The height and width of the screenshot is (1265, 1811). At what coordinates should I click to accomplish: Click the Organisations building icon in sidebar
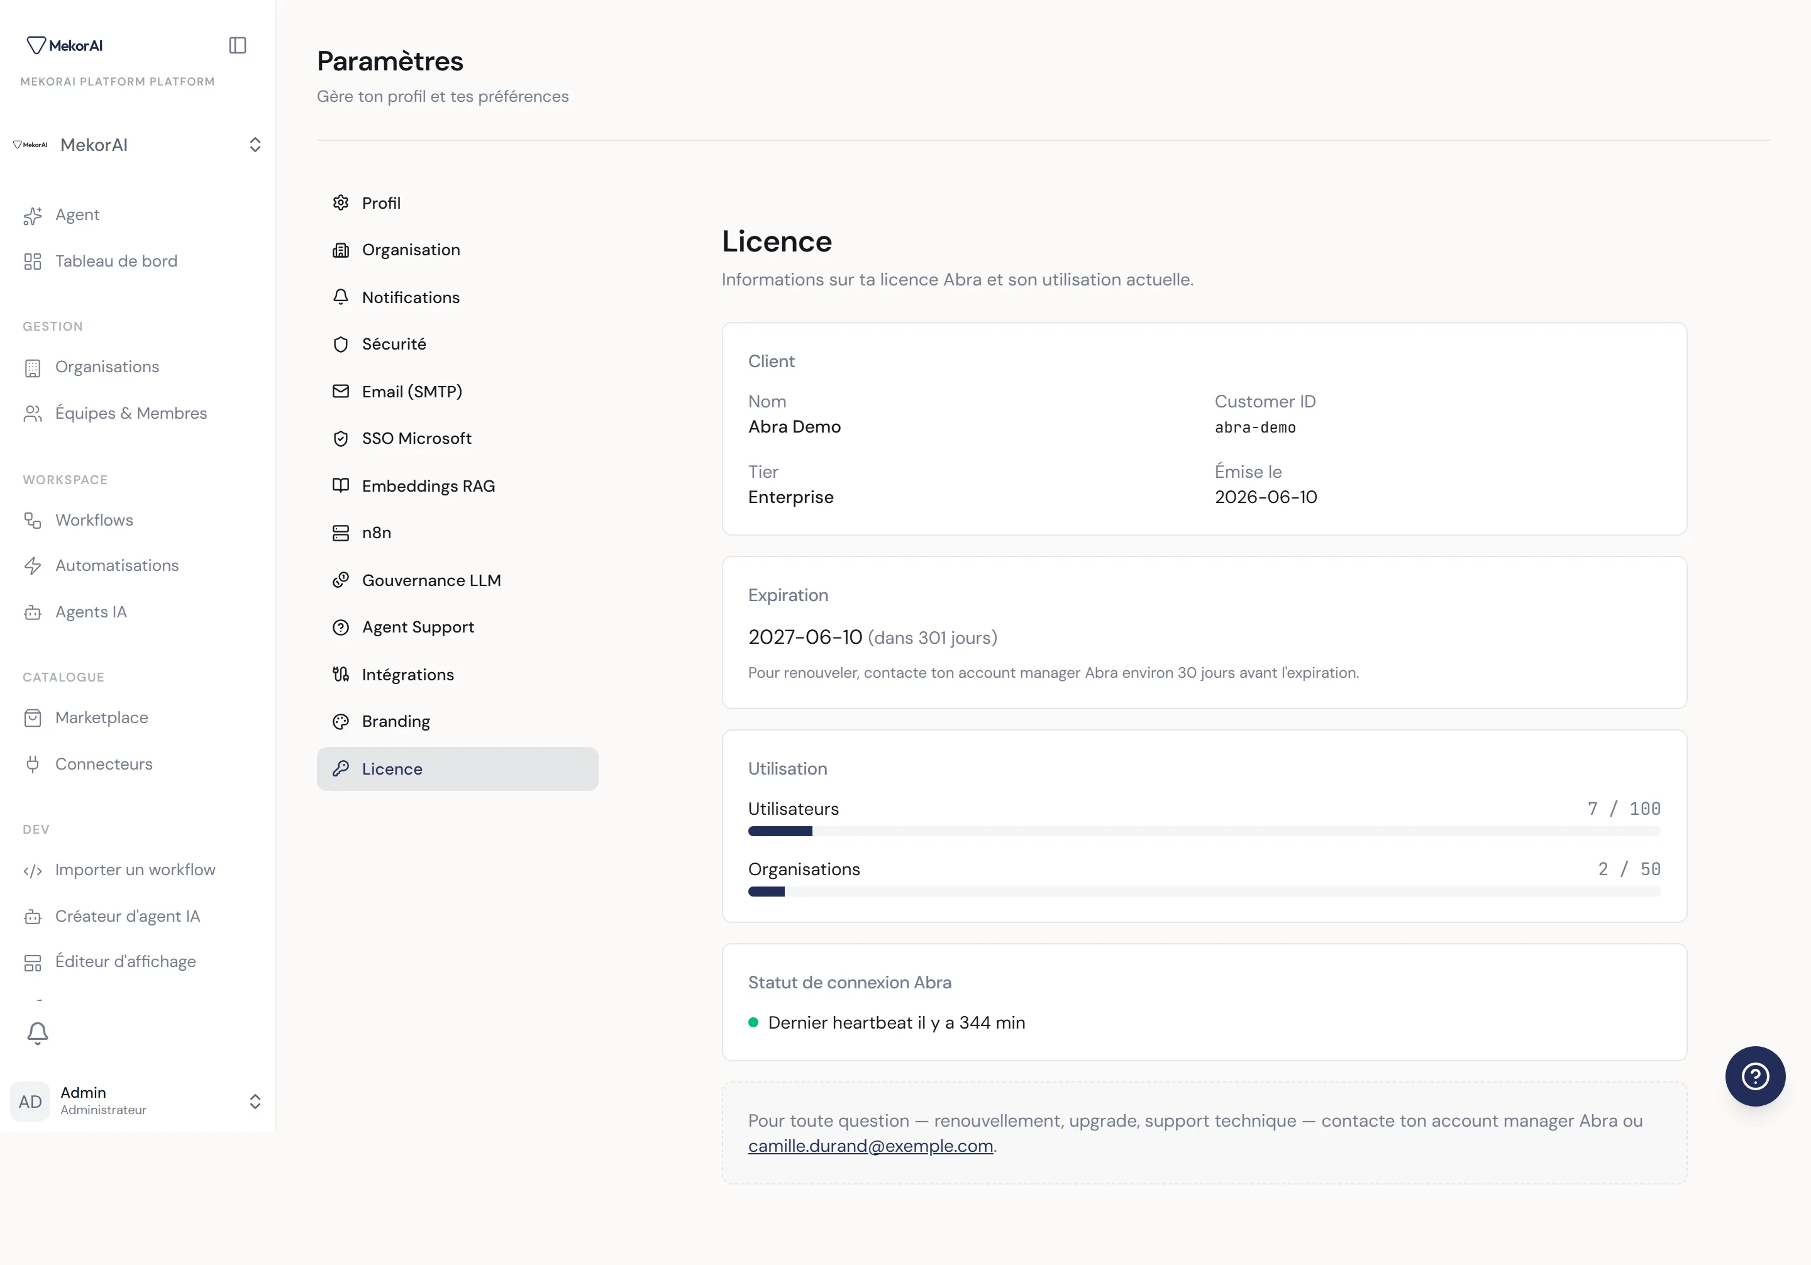tap(32, 368)
